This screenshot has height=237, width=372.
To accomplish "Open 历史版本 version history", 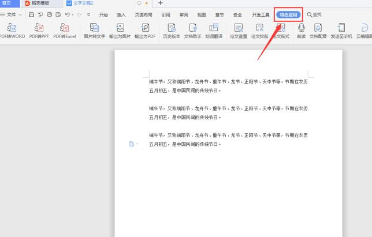I will [172, 31].
